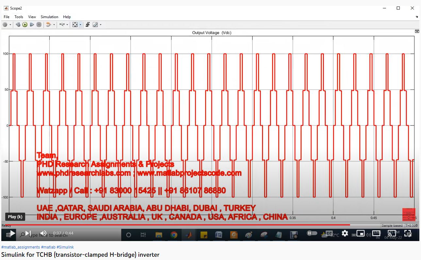421x260 pixels.
Task: Open the Paint palette app in taskbar
Action: (x=249, y=235)
